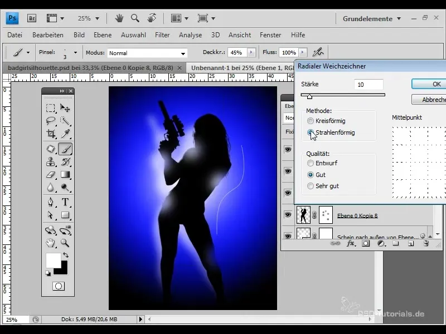Image resolution: width=446 pixels, height=334 pixels.
Task: Select the Pen tool
Action: pyautogui.click(x=51, y=202)
